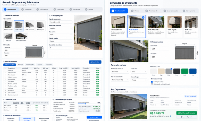The image size is (201, 121).
Task: Click Altura (m) field in Fabricante dimensions
Action: point(13,56)
